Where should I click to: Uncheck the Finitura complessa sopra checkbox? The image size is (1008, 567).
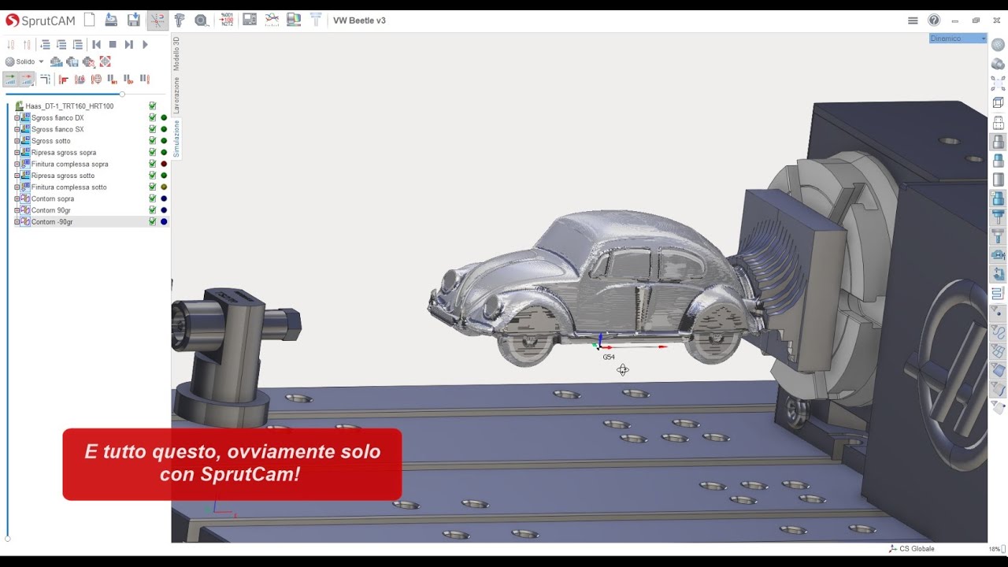(153, 164)
